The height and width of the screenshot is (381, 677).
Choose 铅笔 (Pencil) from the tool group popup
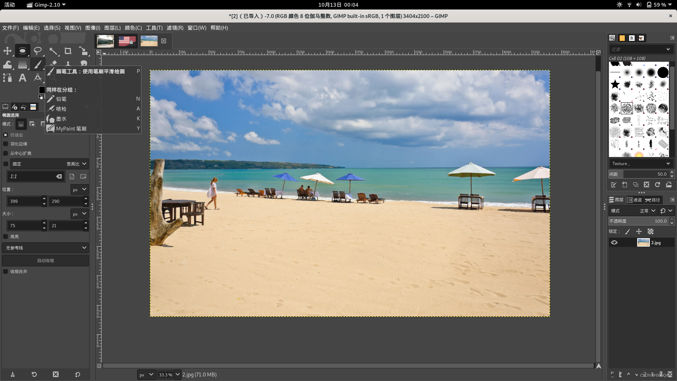click(61, 99)
